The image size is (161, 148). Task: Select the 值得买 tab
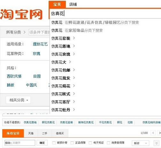[60, 133]
